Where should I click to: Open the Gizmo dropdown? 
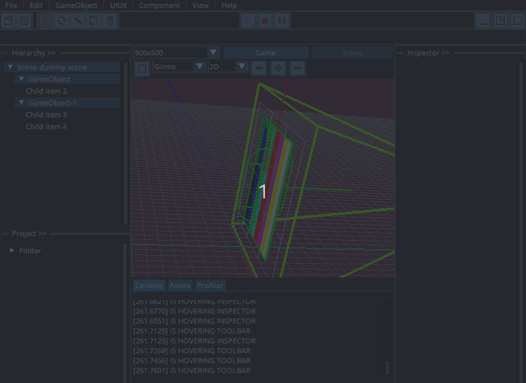coord(200,67)
